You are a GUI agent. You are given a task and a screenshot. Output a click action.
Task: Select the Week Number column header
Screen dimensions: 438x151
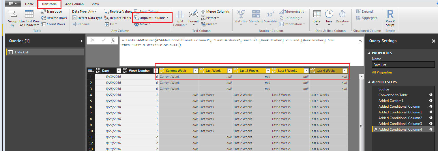point(140,71)
